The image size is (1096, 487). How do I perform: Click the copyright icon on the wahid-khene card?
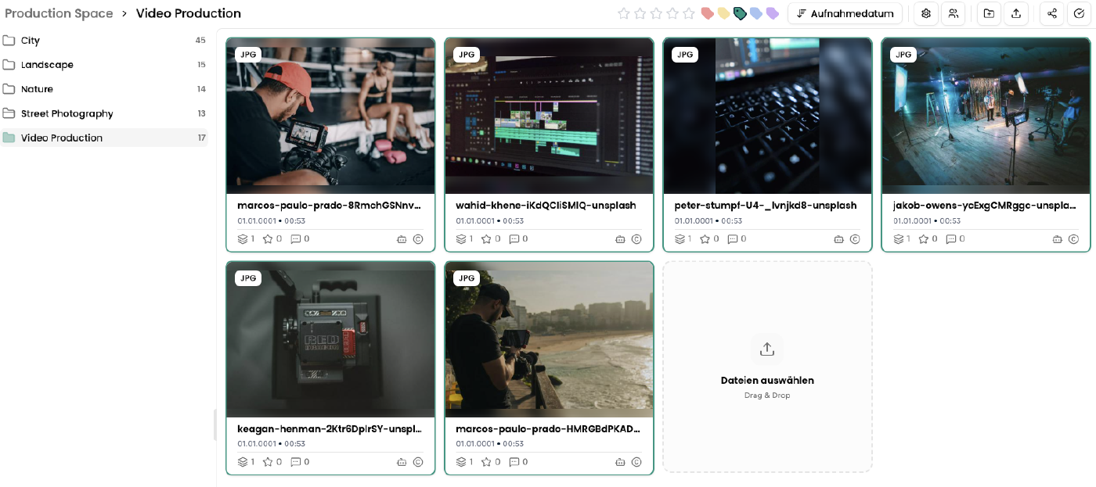coord(636,239)
